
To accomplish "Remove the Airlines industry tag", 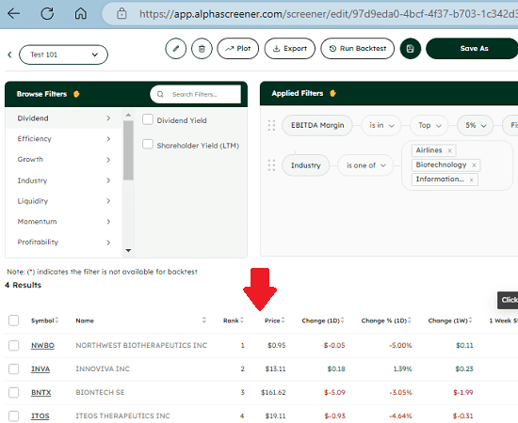I will [x=449, y=150].
